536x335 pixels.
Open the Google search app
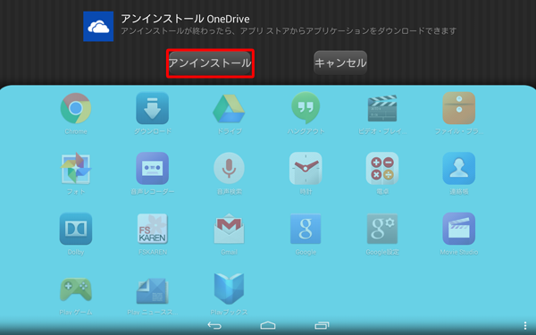[306, 229]
